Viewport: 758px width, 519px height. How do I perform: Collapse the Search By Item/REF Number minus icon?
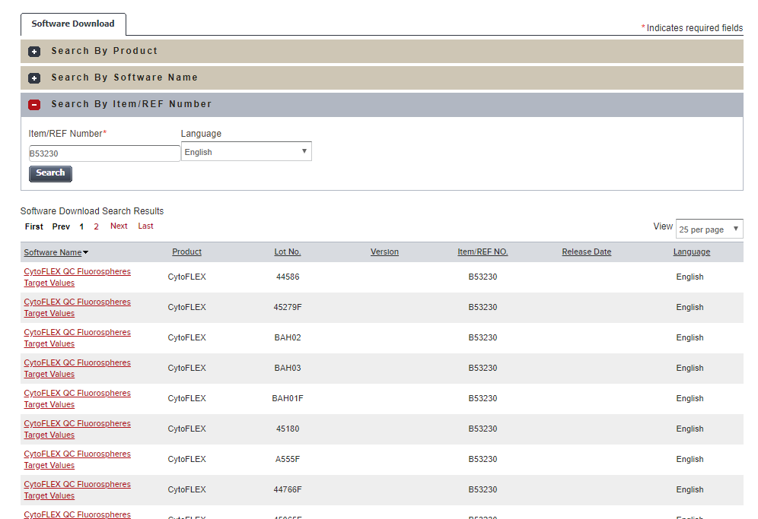point(34,104)
